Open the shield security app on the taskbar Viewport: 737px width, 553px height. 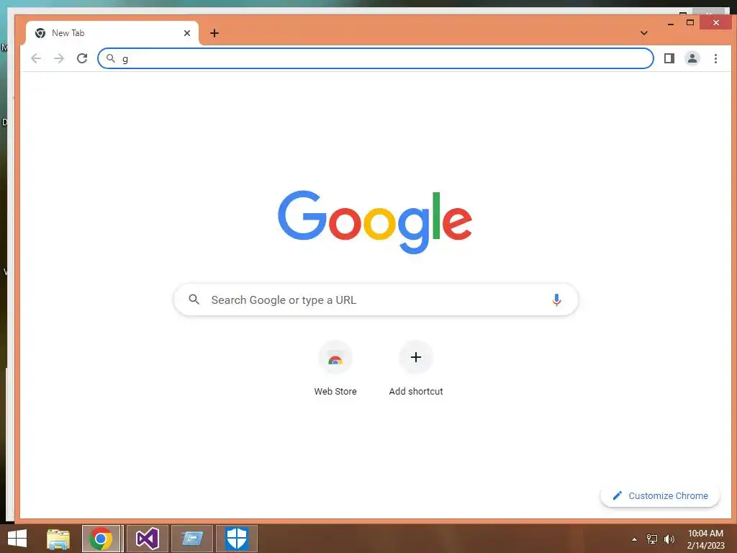[x=236, y=539]
